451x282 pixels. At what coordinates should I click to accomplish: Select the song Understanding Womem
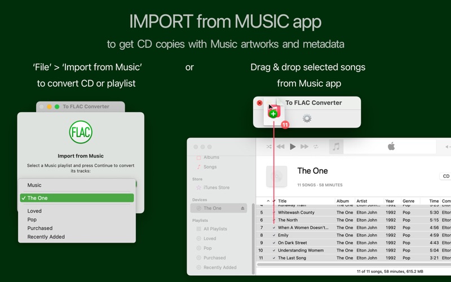[x=300, y=250]
